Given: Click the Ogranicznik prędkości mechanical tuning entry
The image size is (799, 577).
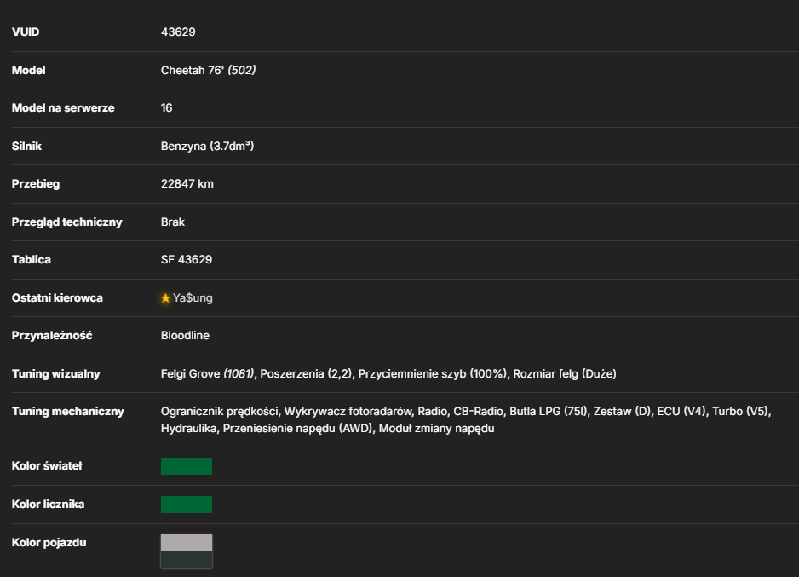Looking at the screenshot, I should pyautogui.click(x=220, y=412).
